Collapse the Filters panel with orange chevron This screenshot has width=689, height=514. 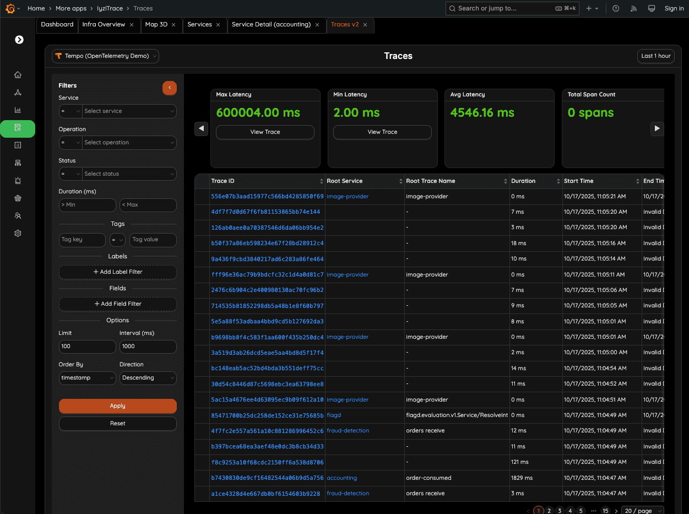(170, 88)
